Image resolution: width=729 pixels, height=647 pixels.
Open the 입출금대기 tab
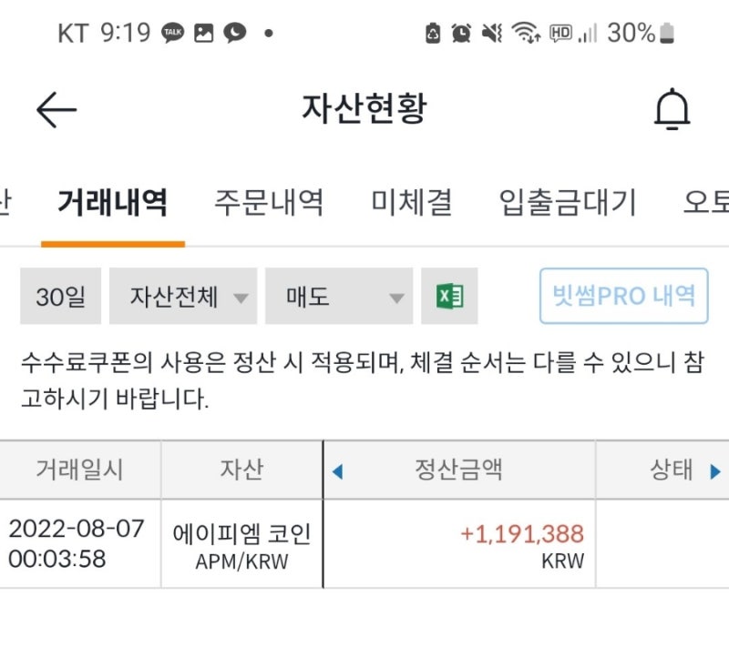coord(568,203)
